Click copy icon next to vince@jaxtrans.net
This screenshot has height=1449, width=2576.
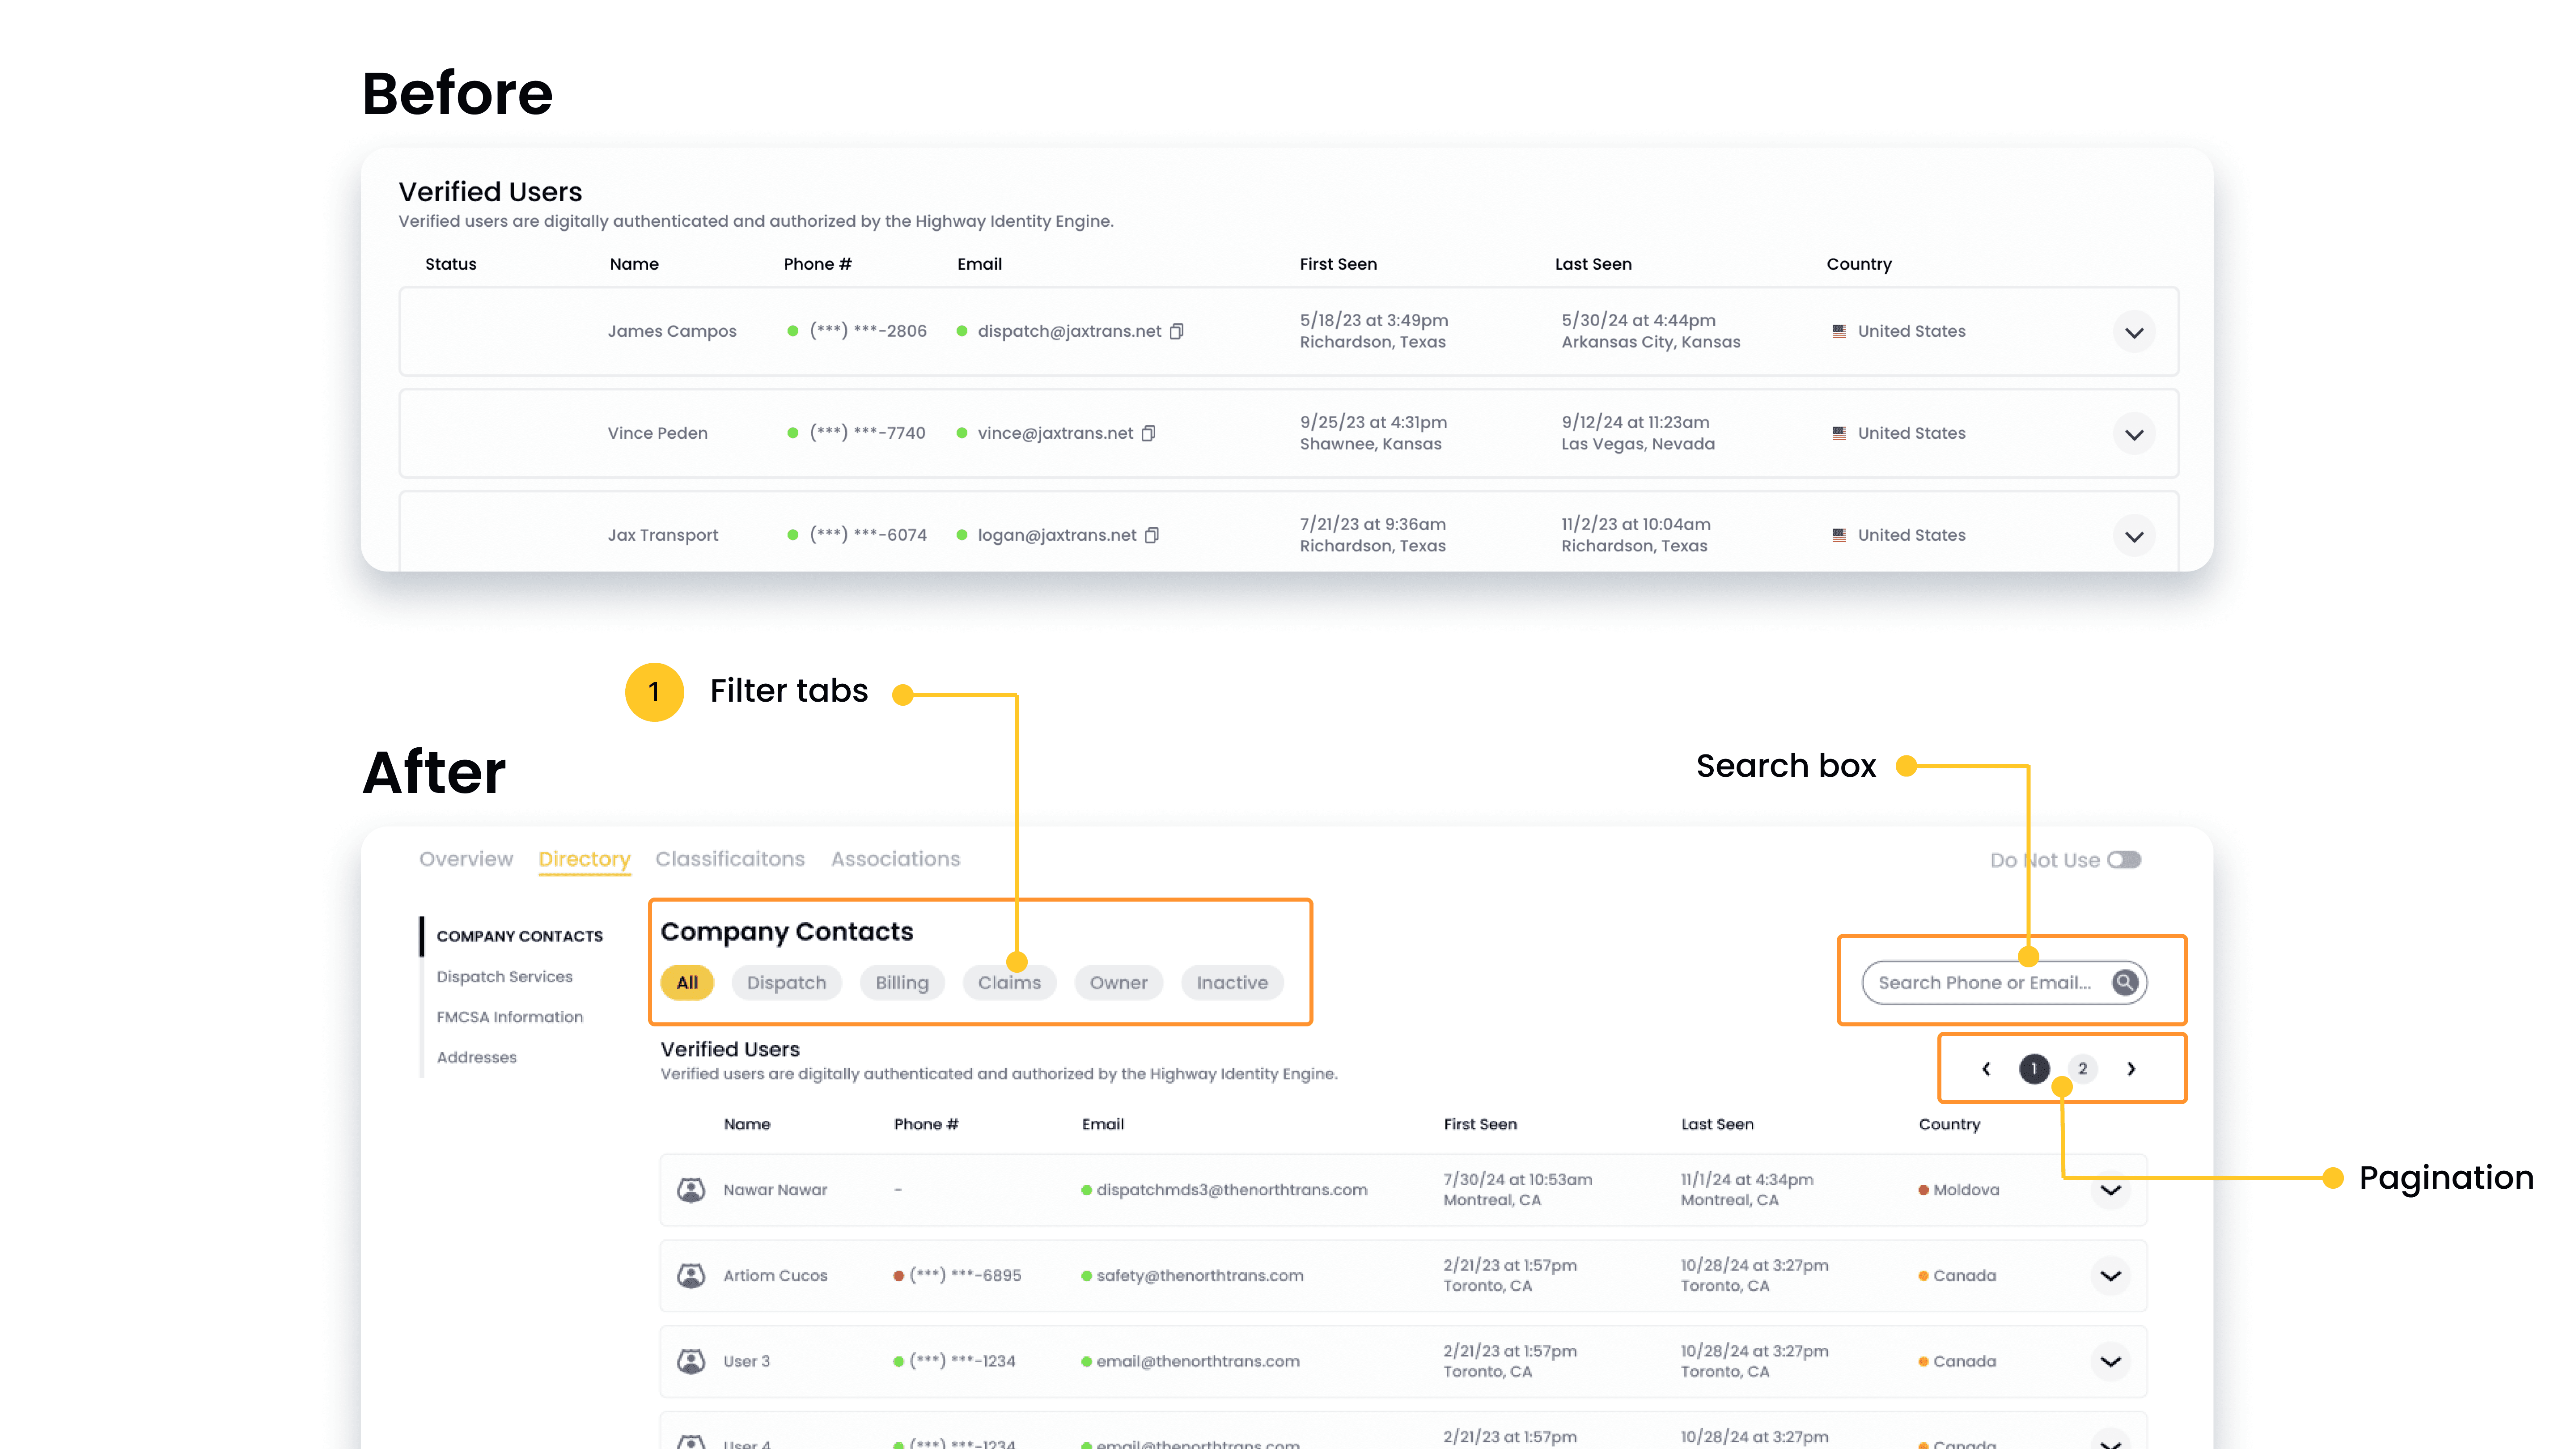tap(1149, 433)
